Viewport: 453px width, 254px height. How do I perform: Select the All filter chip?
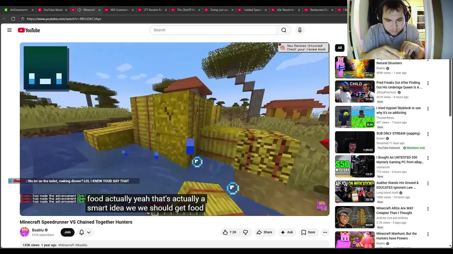(x=339, y=48)
